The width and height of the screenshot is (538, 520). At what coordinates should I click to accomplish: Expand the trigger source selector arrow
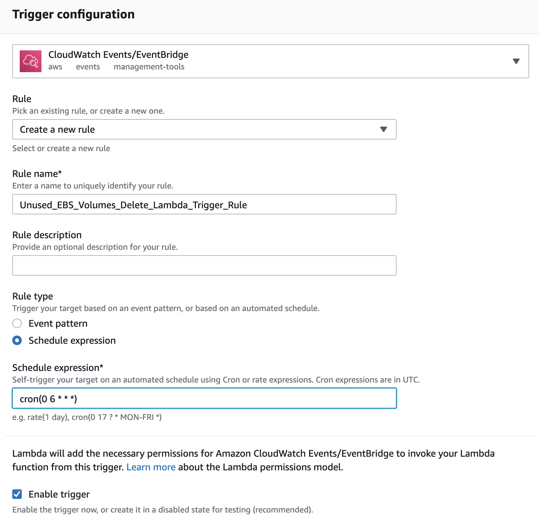coord(516,61)
